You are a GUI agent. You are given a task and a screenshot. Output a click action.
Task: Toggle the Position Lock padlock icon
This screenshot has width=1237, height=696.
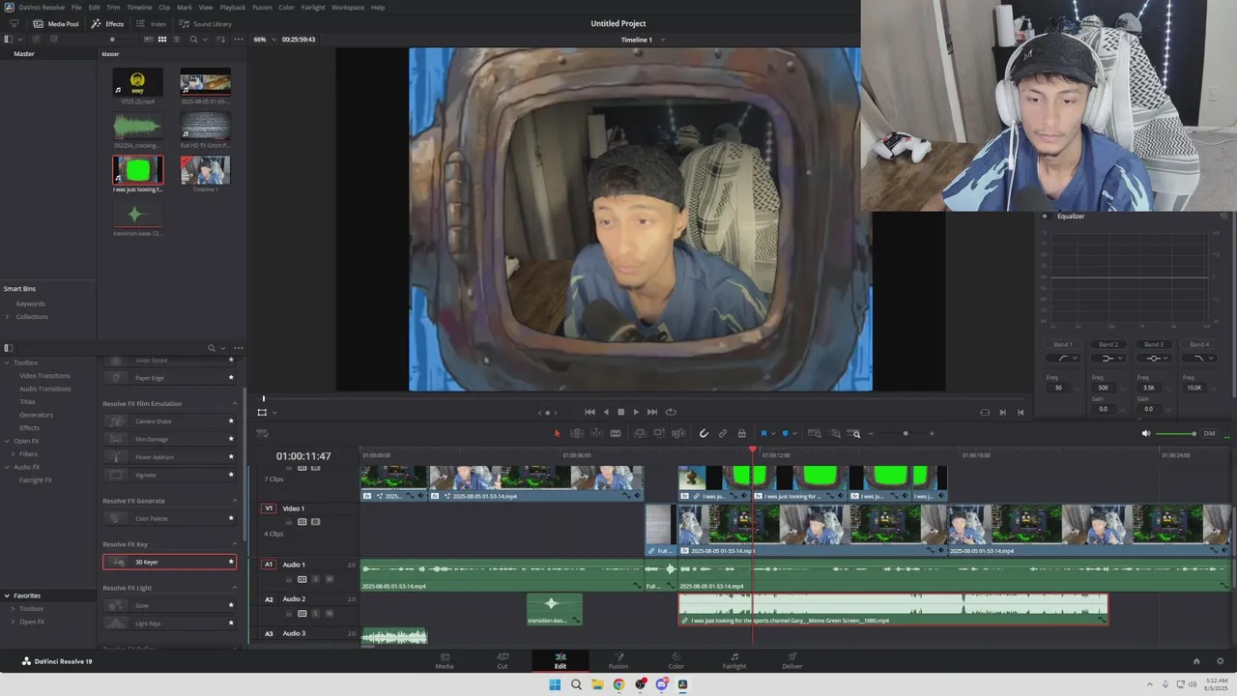742,433
